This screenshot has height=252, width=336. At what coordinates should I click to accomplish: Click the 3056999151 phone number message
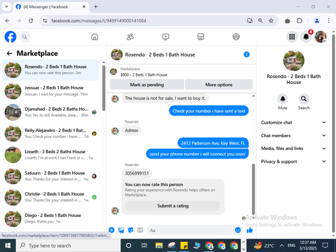(x=136, y=173)
